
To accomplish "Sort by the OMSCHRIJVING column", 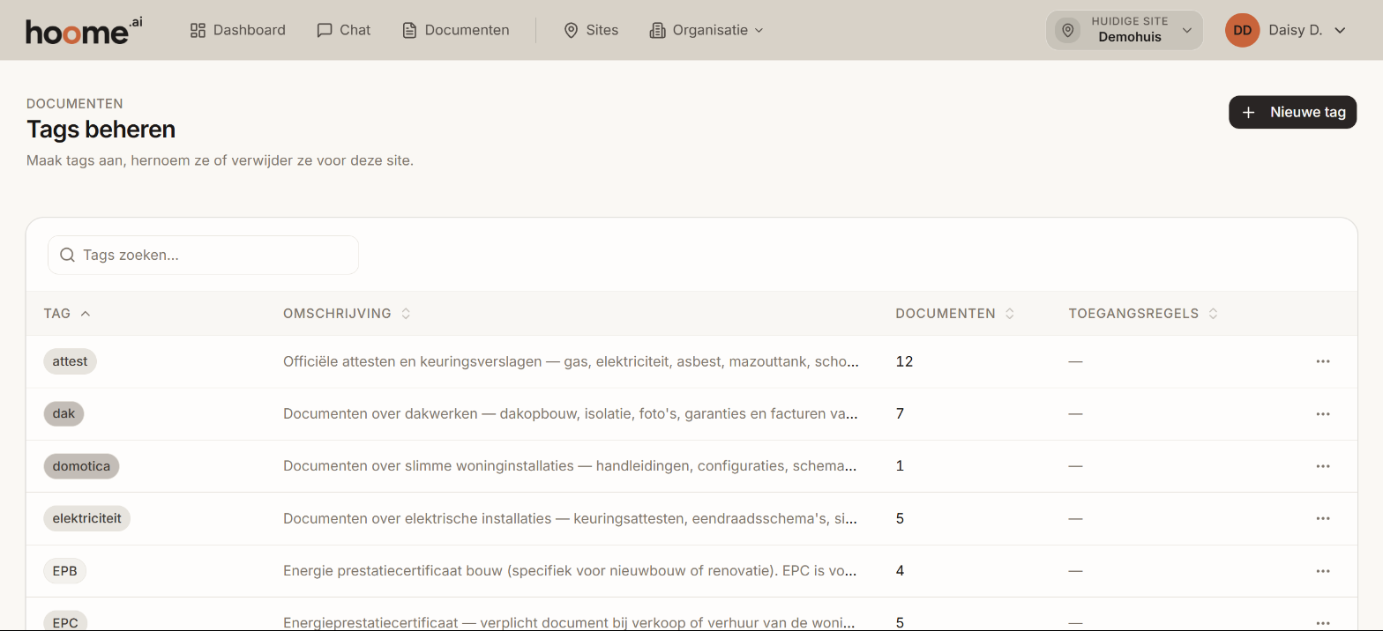I will 347,314.
